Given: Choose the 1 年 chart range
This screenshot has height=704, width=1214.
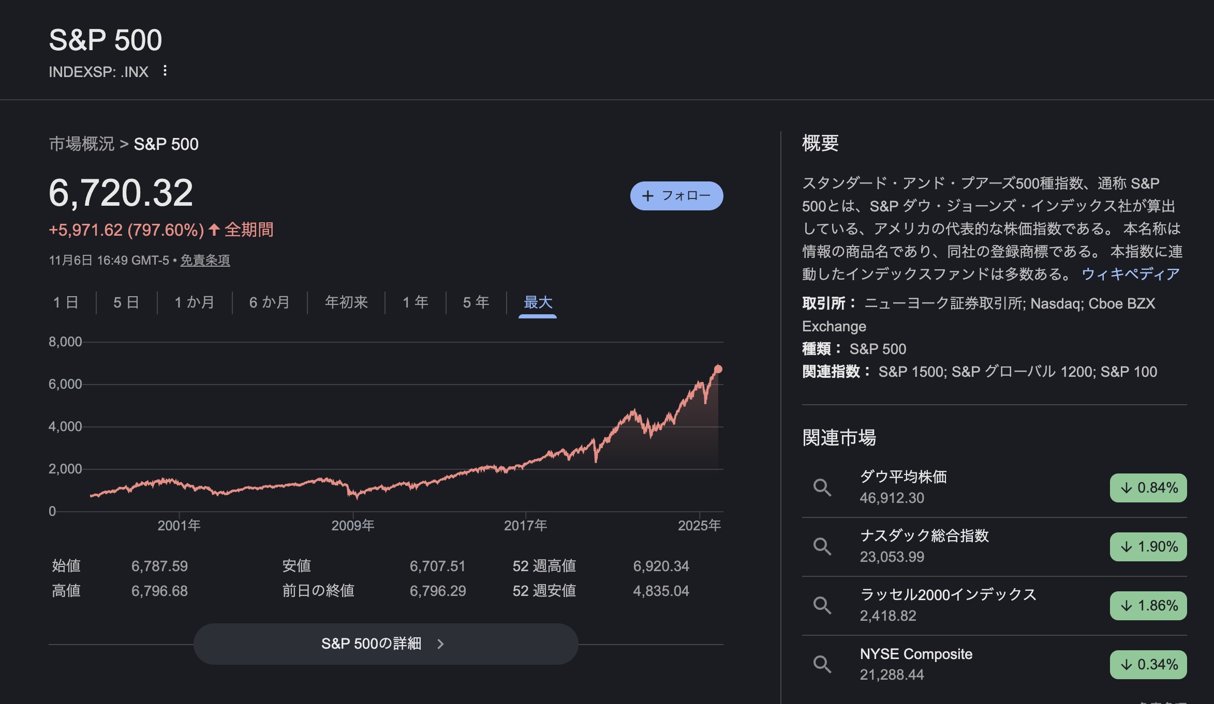Looking at the screenshot, I should tap(416, 302).
